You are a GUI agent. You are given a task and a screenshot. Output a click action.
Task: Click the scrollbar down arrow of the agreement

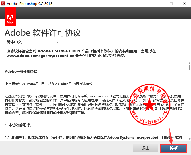[x=190, y=139]
